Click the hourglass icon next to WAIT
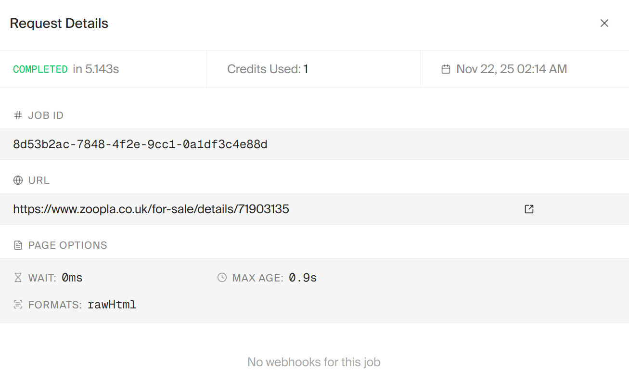 [x=18, y=277]
